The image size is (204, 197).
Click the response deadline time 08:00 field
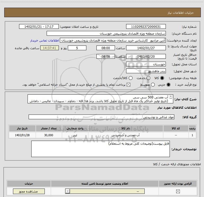click(x=106, y=48)
